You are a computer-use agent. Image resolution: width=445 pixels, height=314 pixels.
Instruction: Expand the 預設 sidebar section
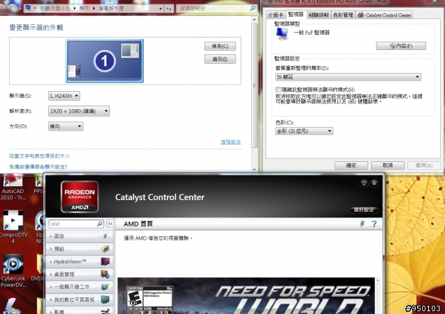[x=79, y=249]
